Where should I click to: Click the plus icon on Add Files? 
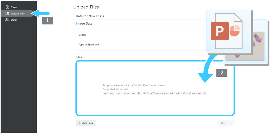coord(80,123)
